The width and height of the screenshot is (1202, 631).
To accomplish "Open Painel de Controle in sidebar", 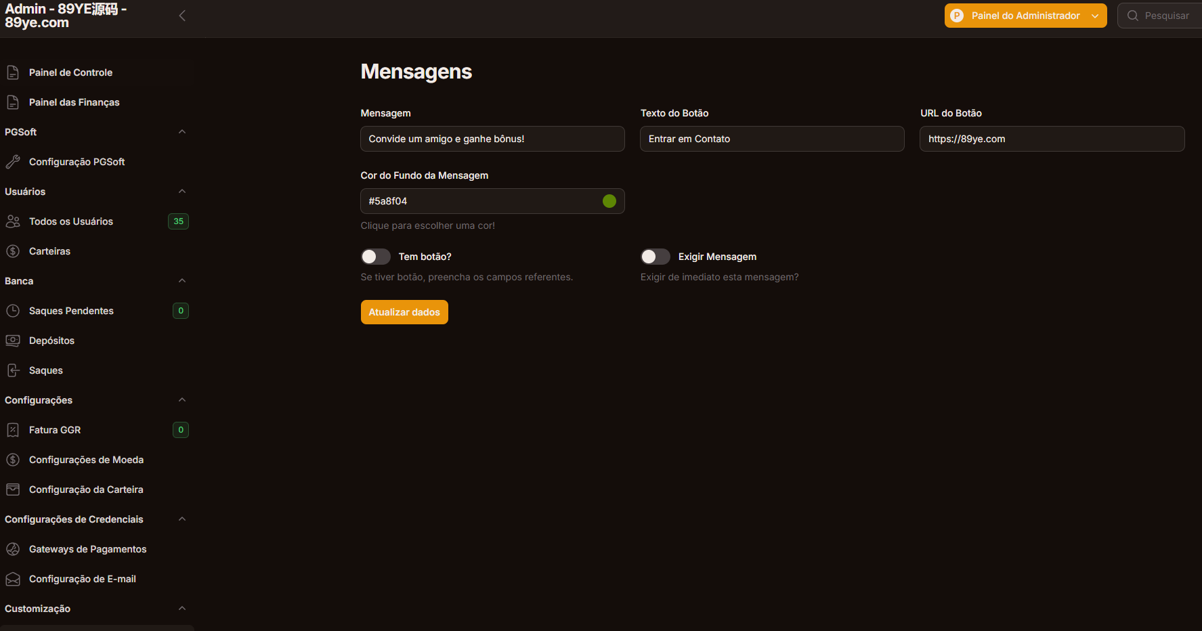I will (70, 72).
